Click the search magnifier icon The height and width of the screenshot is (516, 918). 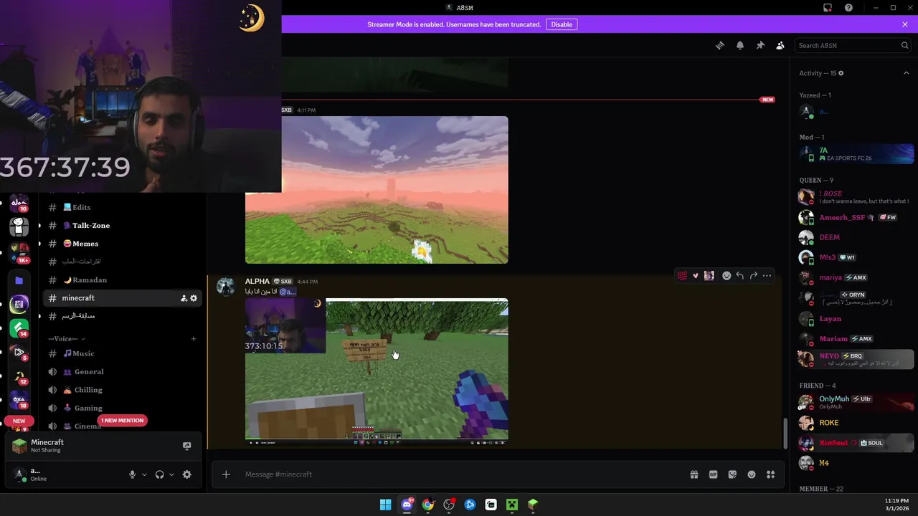click(904, 45)
